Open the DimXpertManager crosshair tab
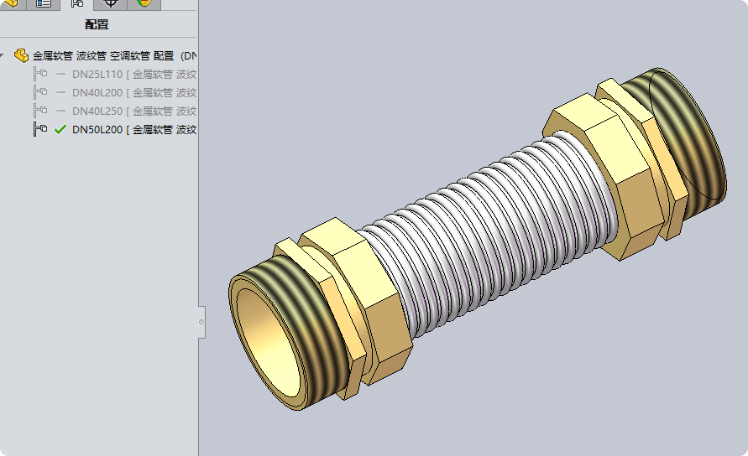 click(111, 4)
